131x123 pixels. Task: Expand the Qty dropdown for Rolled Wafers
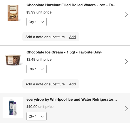36,22
